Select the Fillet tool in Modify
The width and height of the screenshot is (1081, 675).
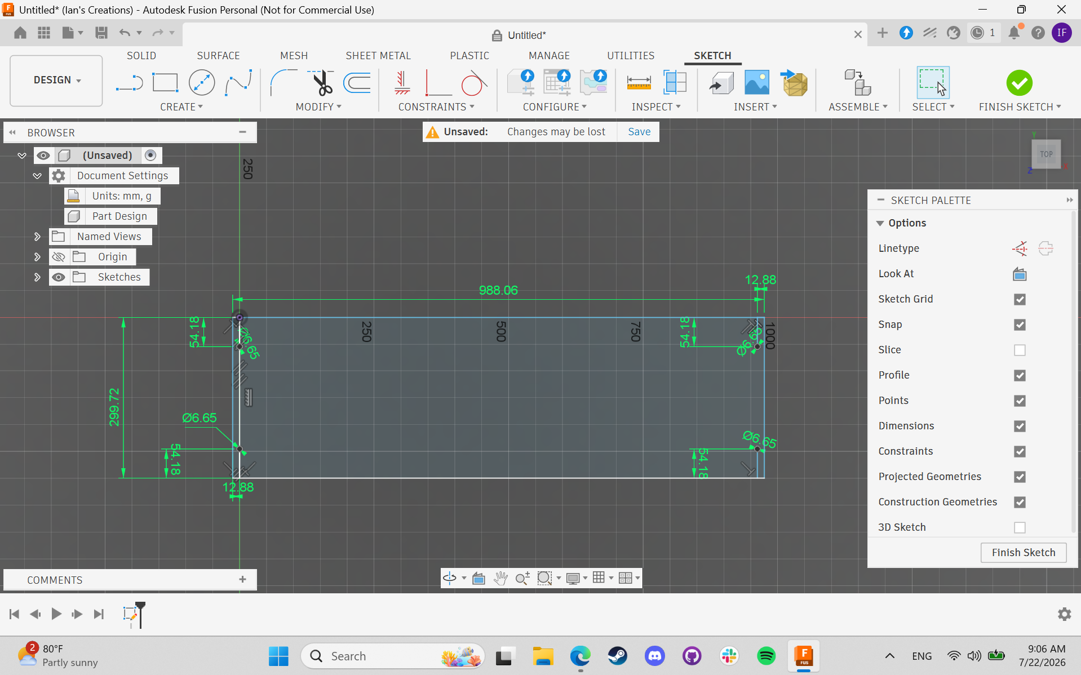(x=283, y=83)
